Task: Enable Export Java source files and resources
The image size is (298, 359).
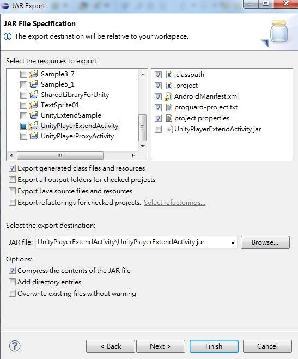Action: (x=12, y=191)
